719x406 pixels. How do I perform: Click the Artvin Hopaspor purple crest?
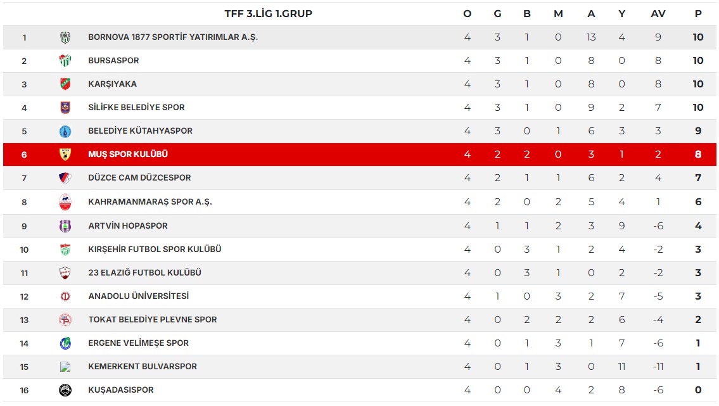[65, 226]
